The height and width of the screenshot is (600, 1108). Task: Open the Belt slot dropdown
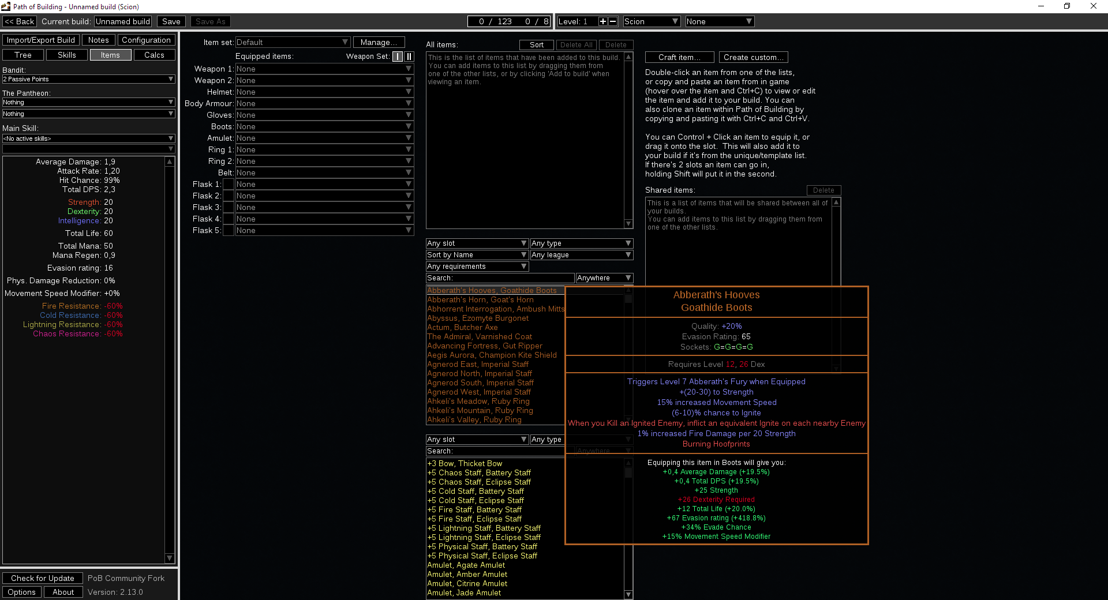coord(324,172)
